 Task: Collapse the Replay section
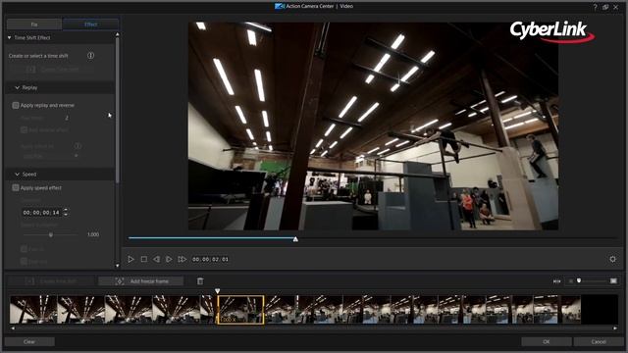tap(18, 87)
